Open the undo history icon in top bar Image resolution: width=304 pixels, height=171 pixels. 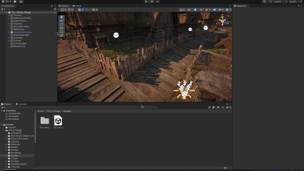[x=264, y=1]
